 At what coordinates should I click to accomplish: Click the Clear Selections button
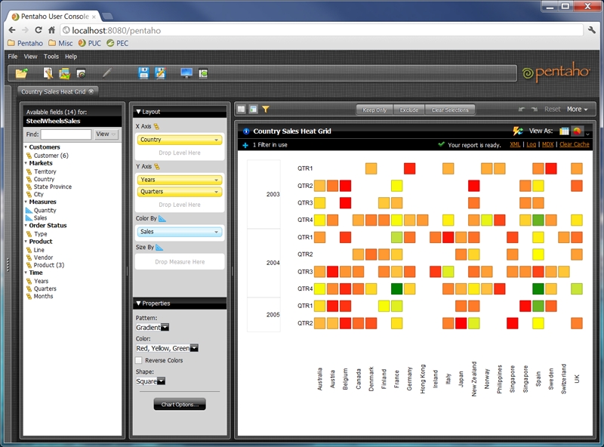tap(450, 109)
